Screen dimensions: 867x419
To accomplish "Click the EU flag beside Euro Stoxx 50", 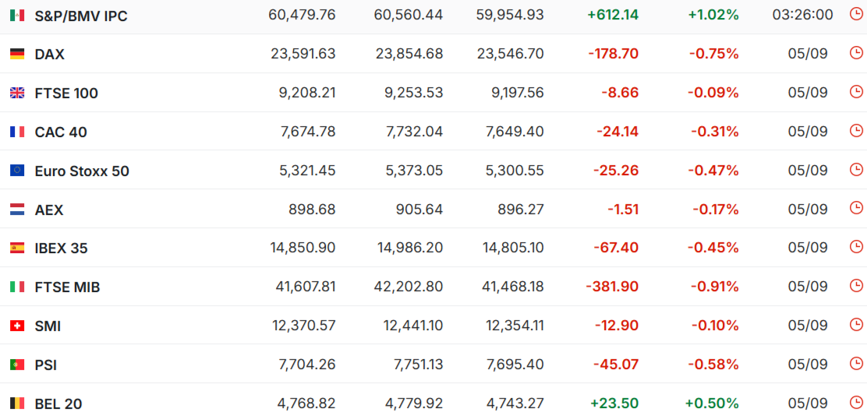I will [x=17, y=171].
